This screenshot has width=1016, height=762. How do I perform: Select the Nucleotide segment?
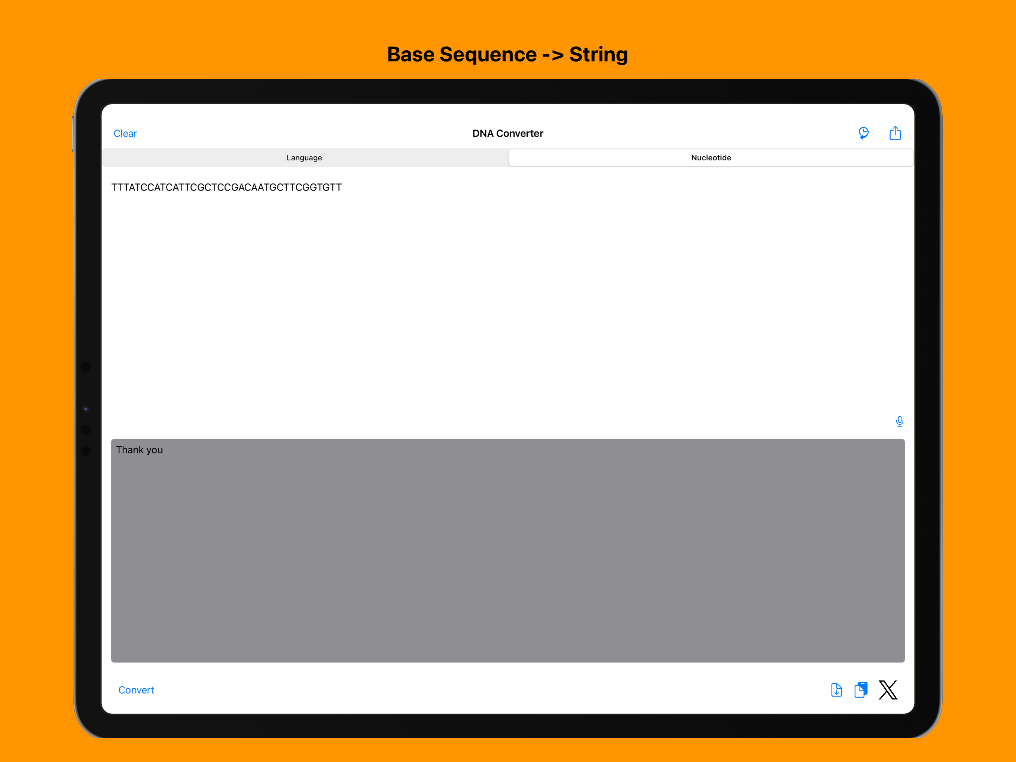pos(711,158)
